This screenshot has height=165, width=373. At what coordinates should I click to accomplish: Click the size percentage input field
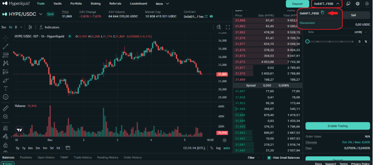[x=363, y=42]
